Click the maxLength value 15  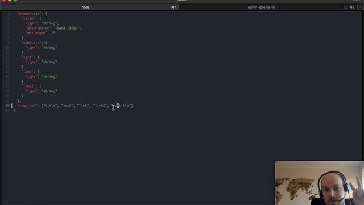click(53, 33)
